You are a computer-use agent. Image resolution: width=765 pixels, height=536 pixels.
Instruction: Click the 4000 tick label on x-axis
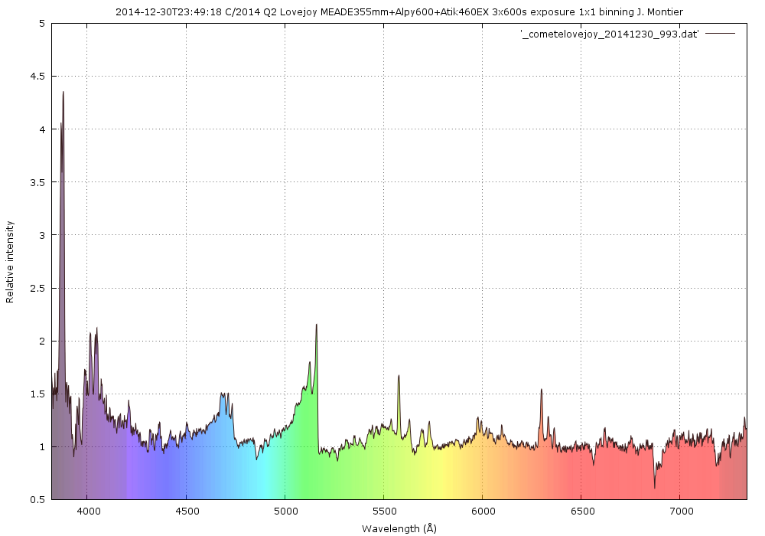click(x=87, y=511)
